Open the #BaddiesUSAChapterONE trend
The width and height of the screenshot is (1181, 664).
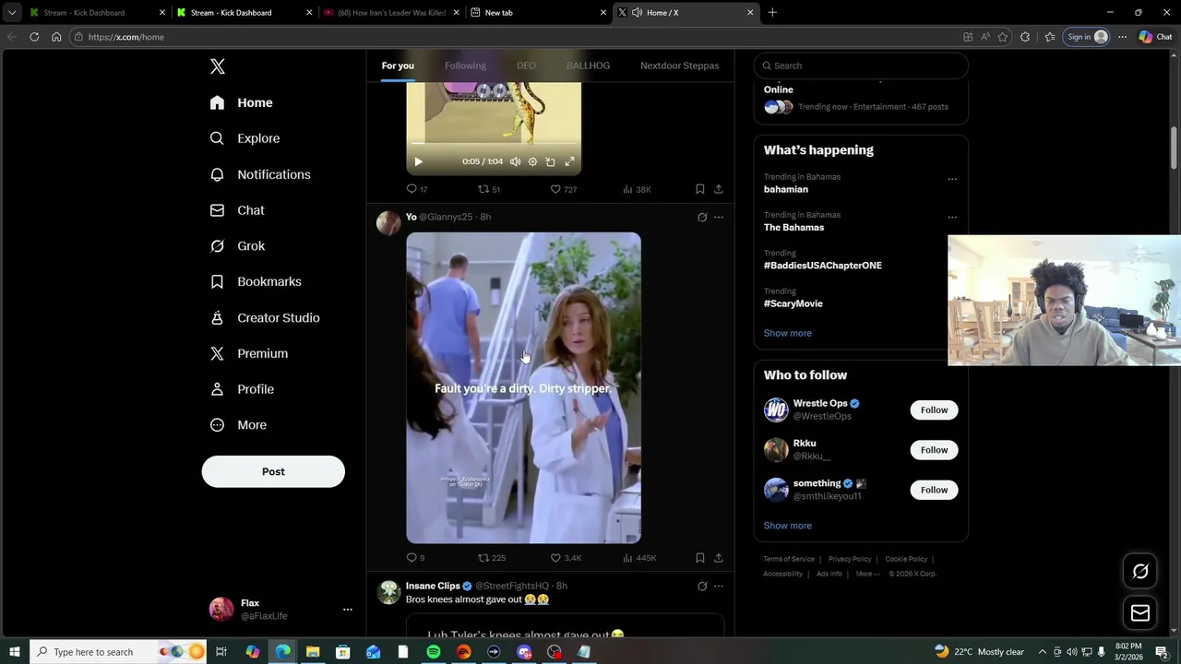tap(822, 266)
